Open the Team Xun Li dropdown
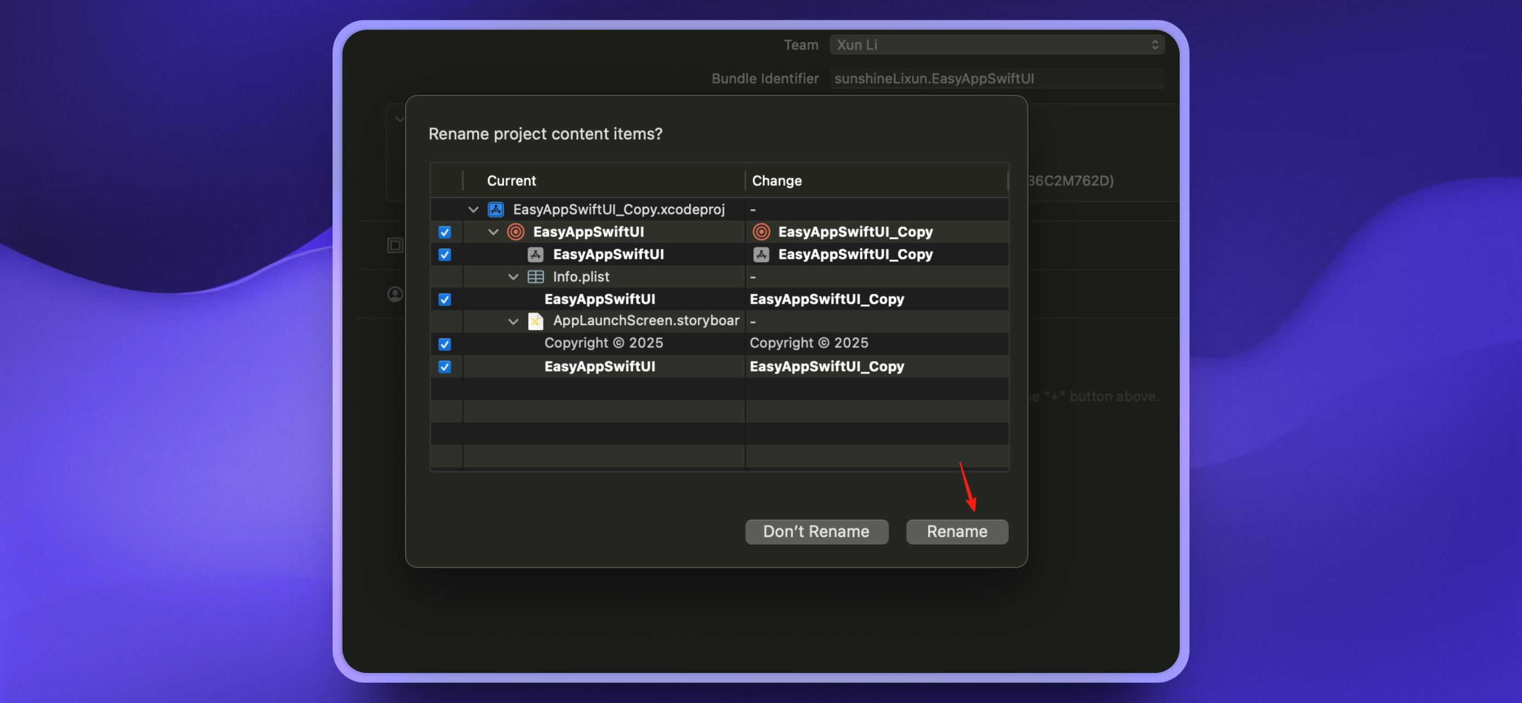This screenshot has width=1522, height=703. pos(996,45)
